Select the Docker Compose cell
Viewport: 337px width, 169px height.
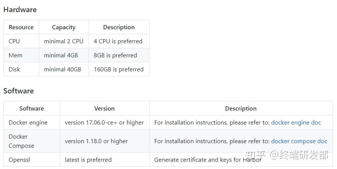(21, 141)
